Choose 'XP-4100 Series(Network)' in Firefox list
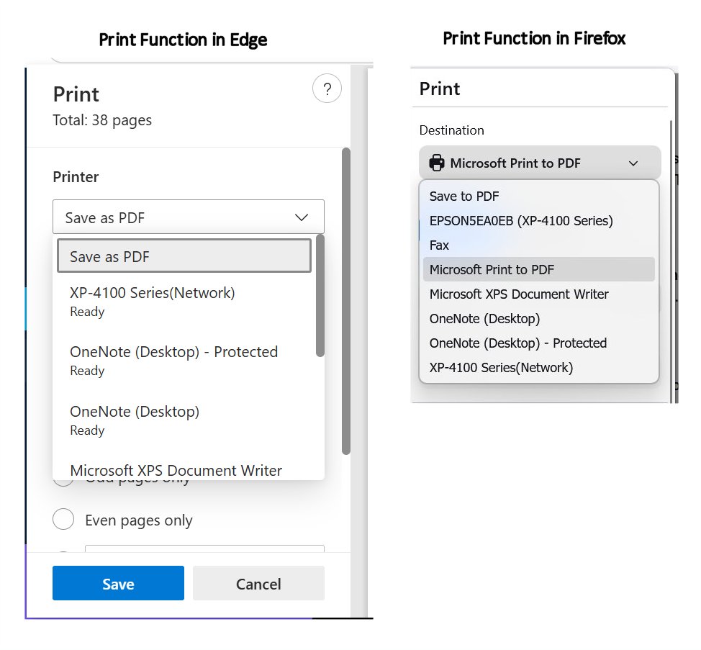 (499, 367)
